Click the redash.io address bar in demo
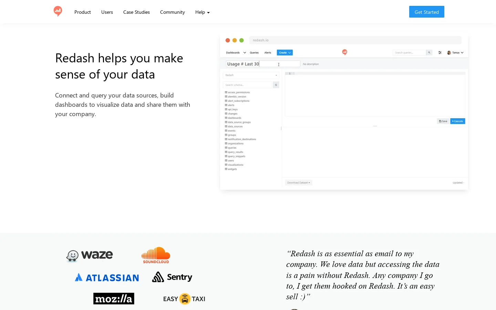The width and height of the screenshot is (496, 310). coord(355,40)
